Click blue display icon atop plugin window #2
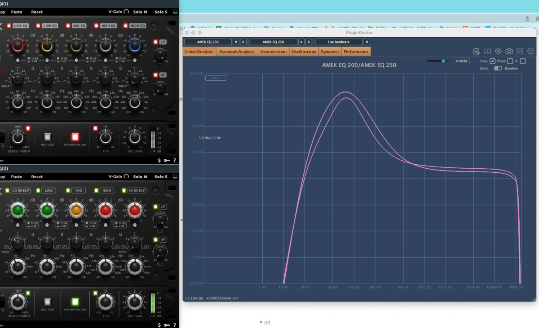 tap(175, 177)
